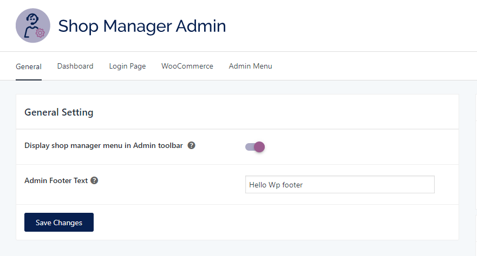The height and width of the screenshot is (256, 477).
Task: Open the Admin Menu tab
Action: click(250, 66)
